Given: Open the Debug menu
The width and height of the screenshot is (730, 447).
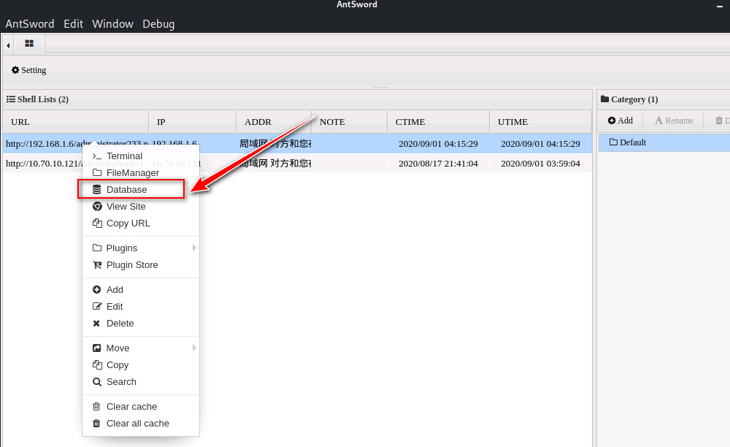Looking at the screenshot, I should (158, 24).
